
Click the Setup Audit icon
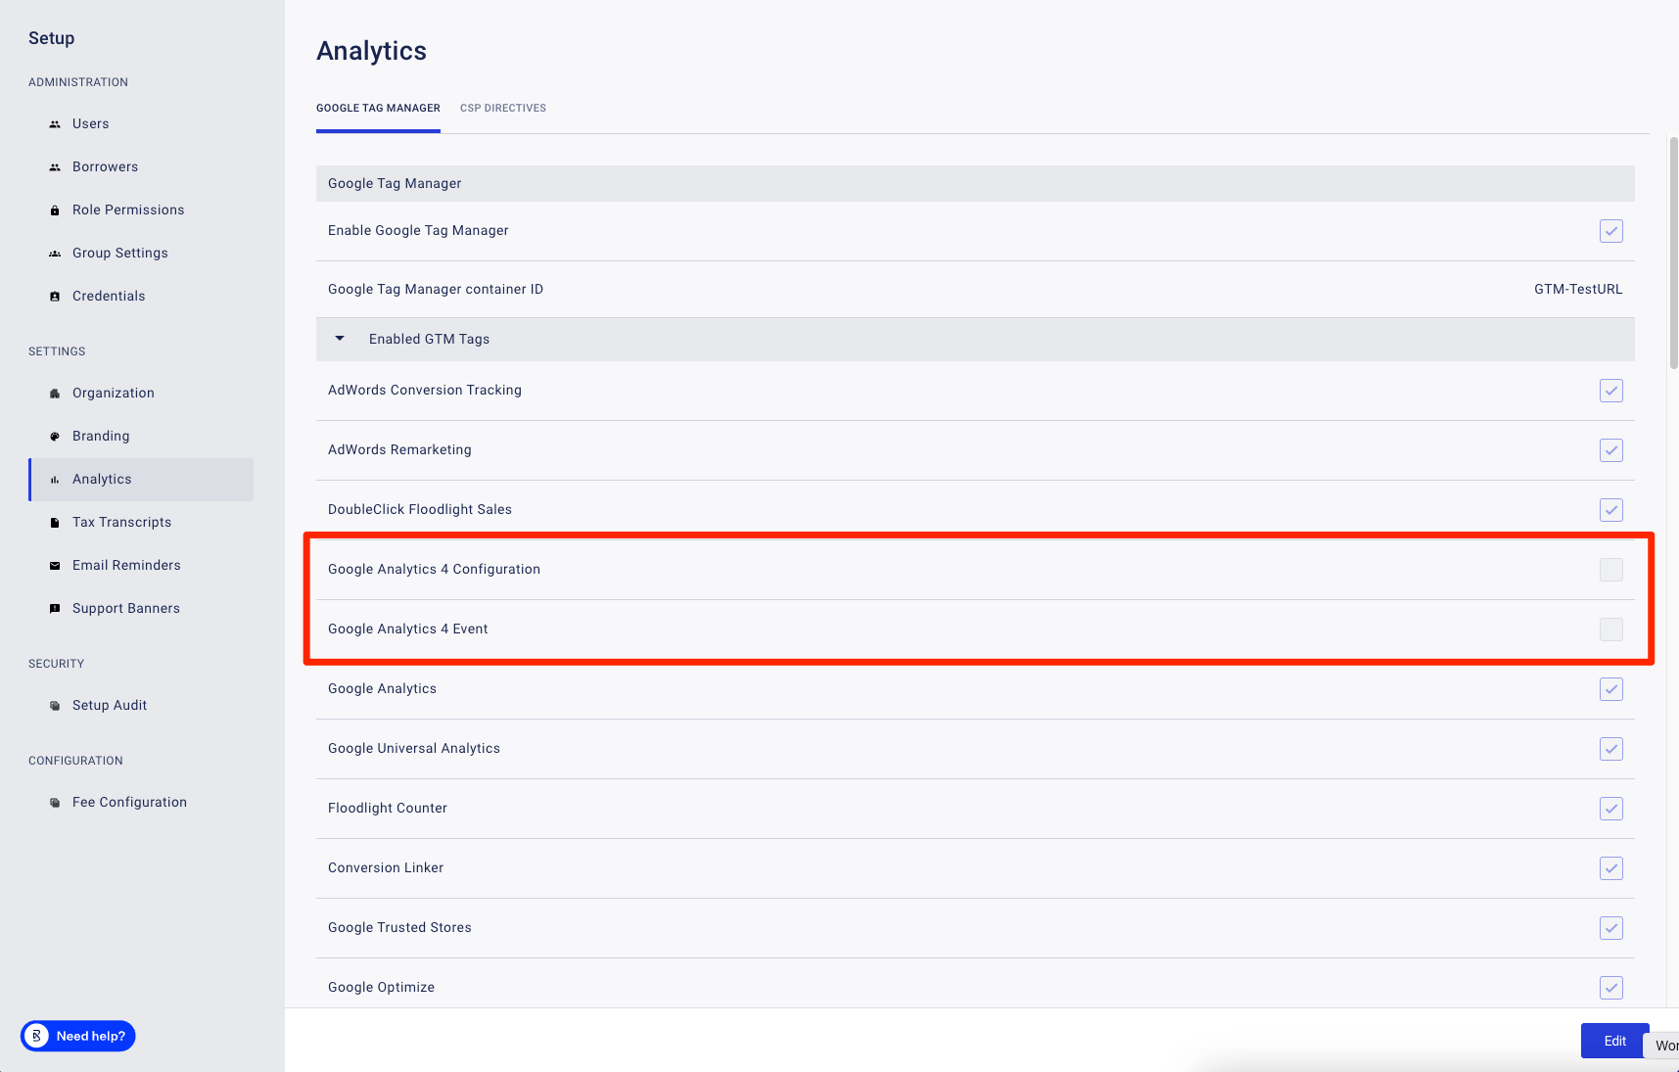click(x=55, y=706)
